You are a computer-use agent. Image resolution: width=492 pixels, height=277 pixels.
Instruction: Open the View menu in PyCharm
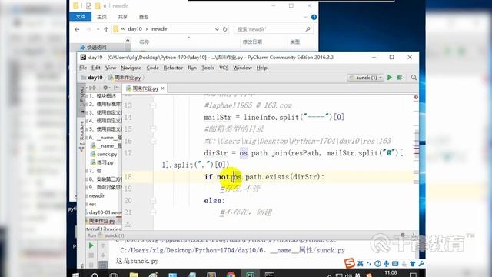(x=111, y=68)
